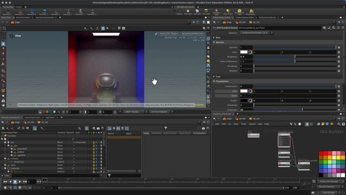Expand the Base parameter section

pyautogui.click(x=214, y=37)
